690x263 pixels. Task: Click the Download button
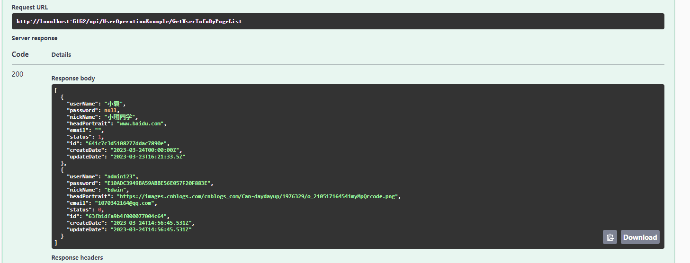click(x=640, y=237)
